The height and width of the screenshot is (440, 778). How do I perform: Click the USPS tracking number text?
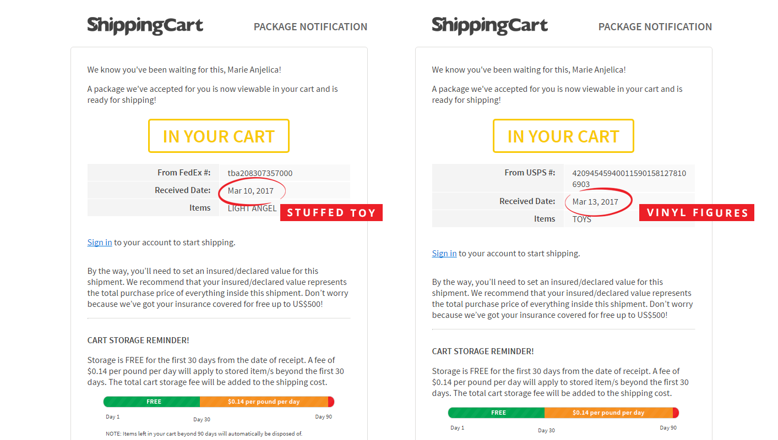[x=629, y=178]
